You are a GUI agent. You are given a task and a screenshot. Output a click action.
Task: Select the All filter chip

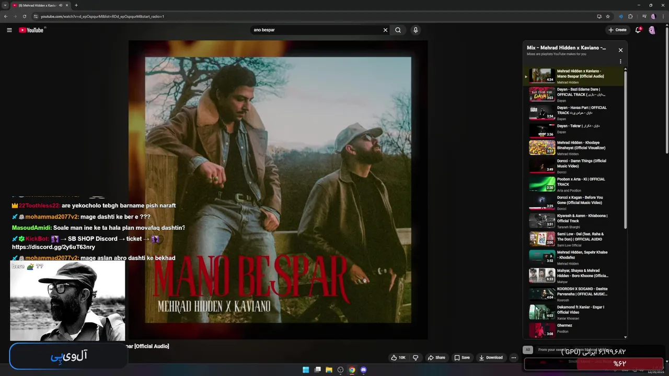(528, 350)
